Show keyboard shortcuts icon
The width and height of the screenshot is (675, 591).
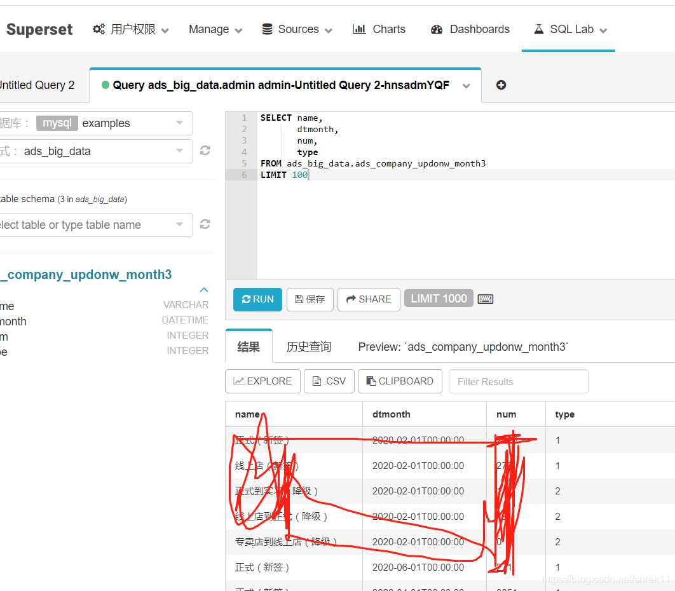click(485, 299)
